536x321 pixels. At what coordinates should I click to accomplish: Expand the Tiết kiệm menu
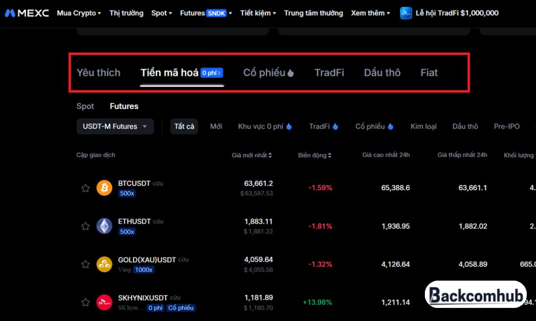258,13
